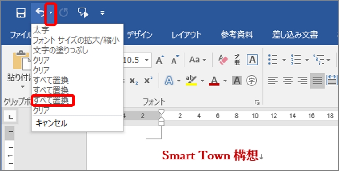339x171 pixels.
Task: Toggle character shading A icon
Action: [237, 81]
